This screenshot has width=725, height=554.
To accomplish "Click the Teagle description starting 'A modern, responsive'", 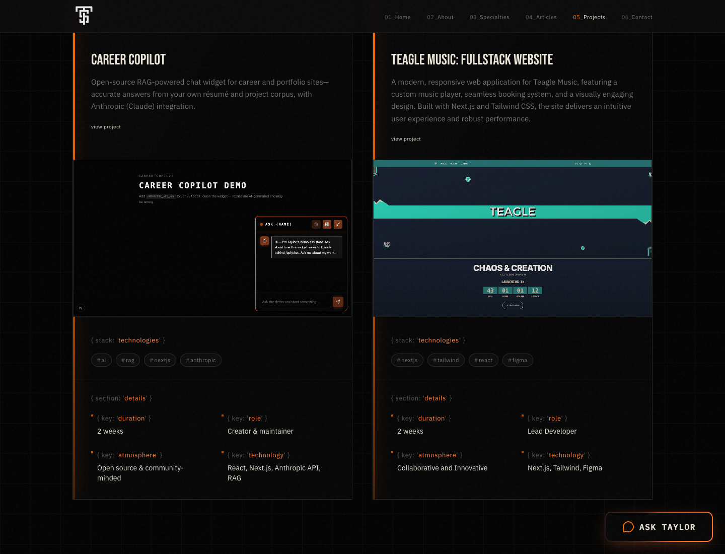I will click(x=512, y=100).
